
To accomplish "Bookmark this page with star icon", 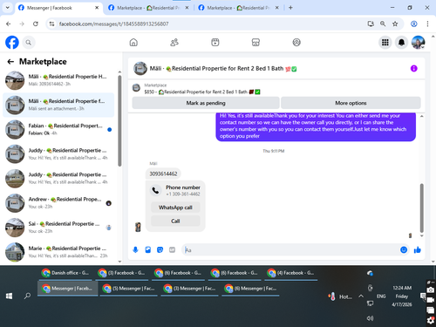I will (395, 24).
